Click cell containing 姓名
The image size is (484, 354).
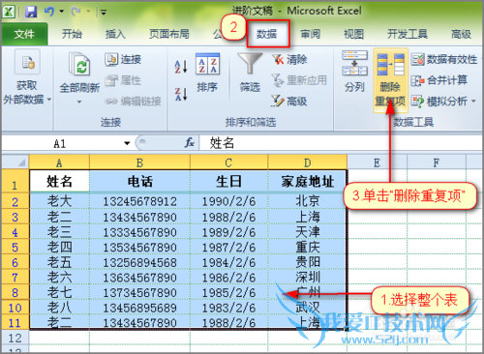coord(59,181)
